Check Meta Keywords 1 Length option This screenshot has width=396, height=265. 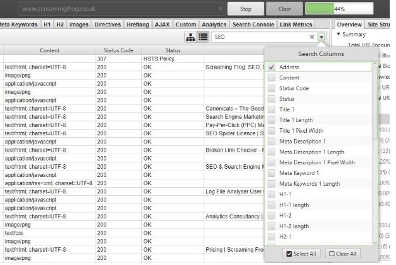click(272, 184)
